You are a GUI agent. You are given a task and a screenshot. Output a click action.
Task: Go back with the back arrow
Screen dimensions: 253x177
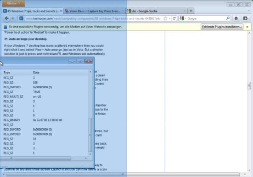pos(6,18)
